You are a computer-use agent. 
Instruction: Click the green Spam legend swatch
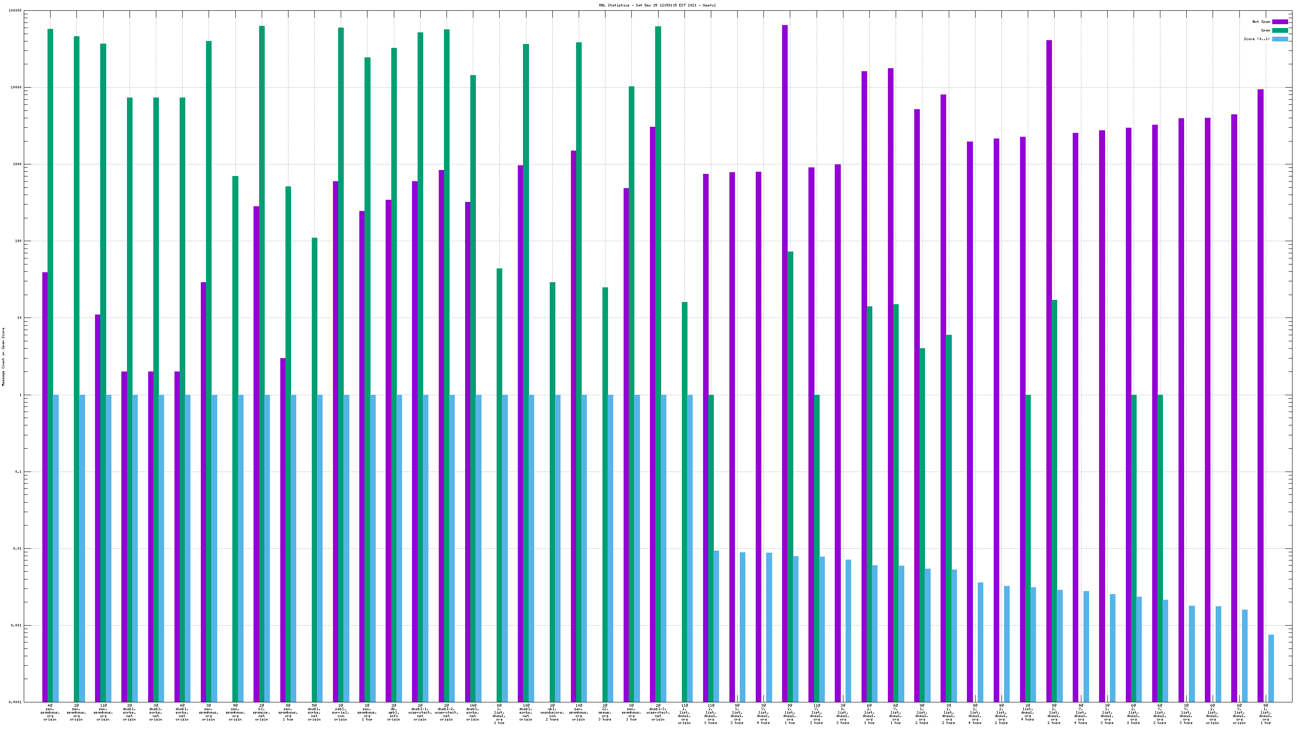click(1280, 30)
